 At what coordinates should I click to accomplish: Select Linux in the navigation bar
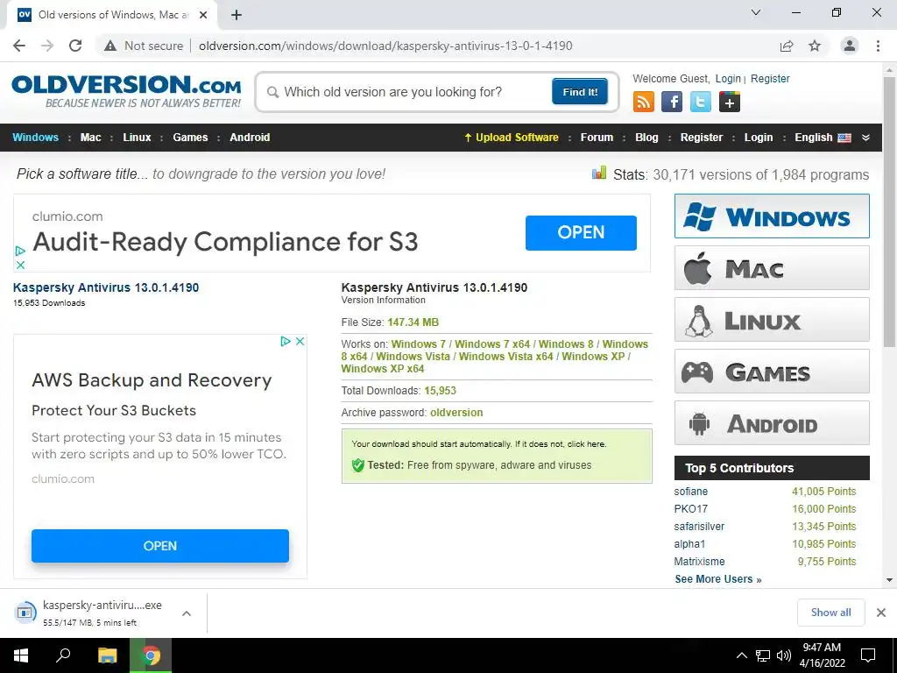point(137,138)
